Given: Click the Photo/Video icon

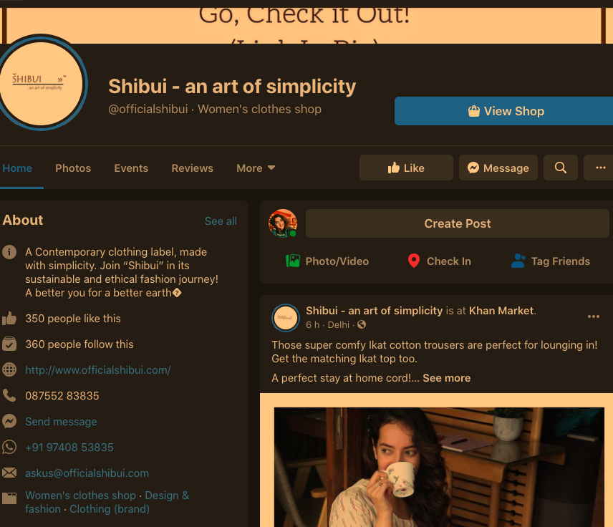Looking at the screenshot, I should pos(292,261).
